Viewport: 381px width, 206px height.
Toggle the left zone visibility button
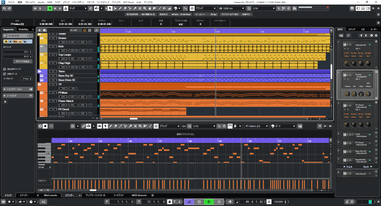pyautogui.click(x=358, y=8)
